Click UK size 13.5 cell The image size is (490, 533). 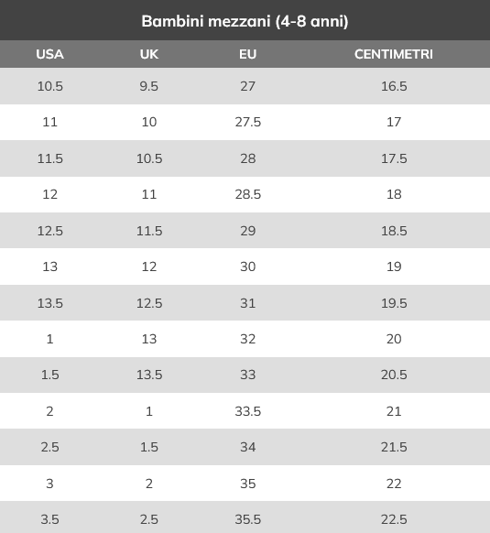pos(149,375)
